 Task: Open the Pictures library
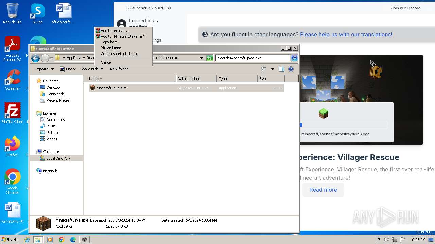pyautogui.click(x=53, y=133)
